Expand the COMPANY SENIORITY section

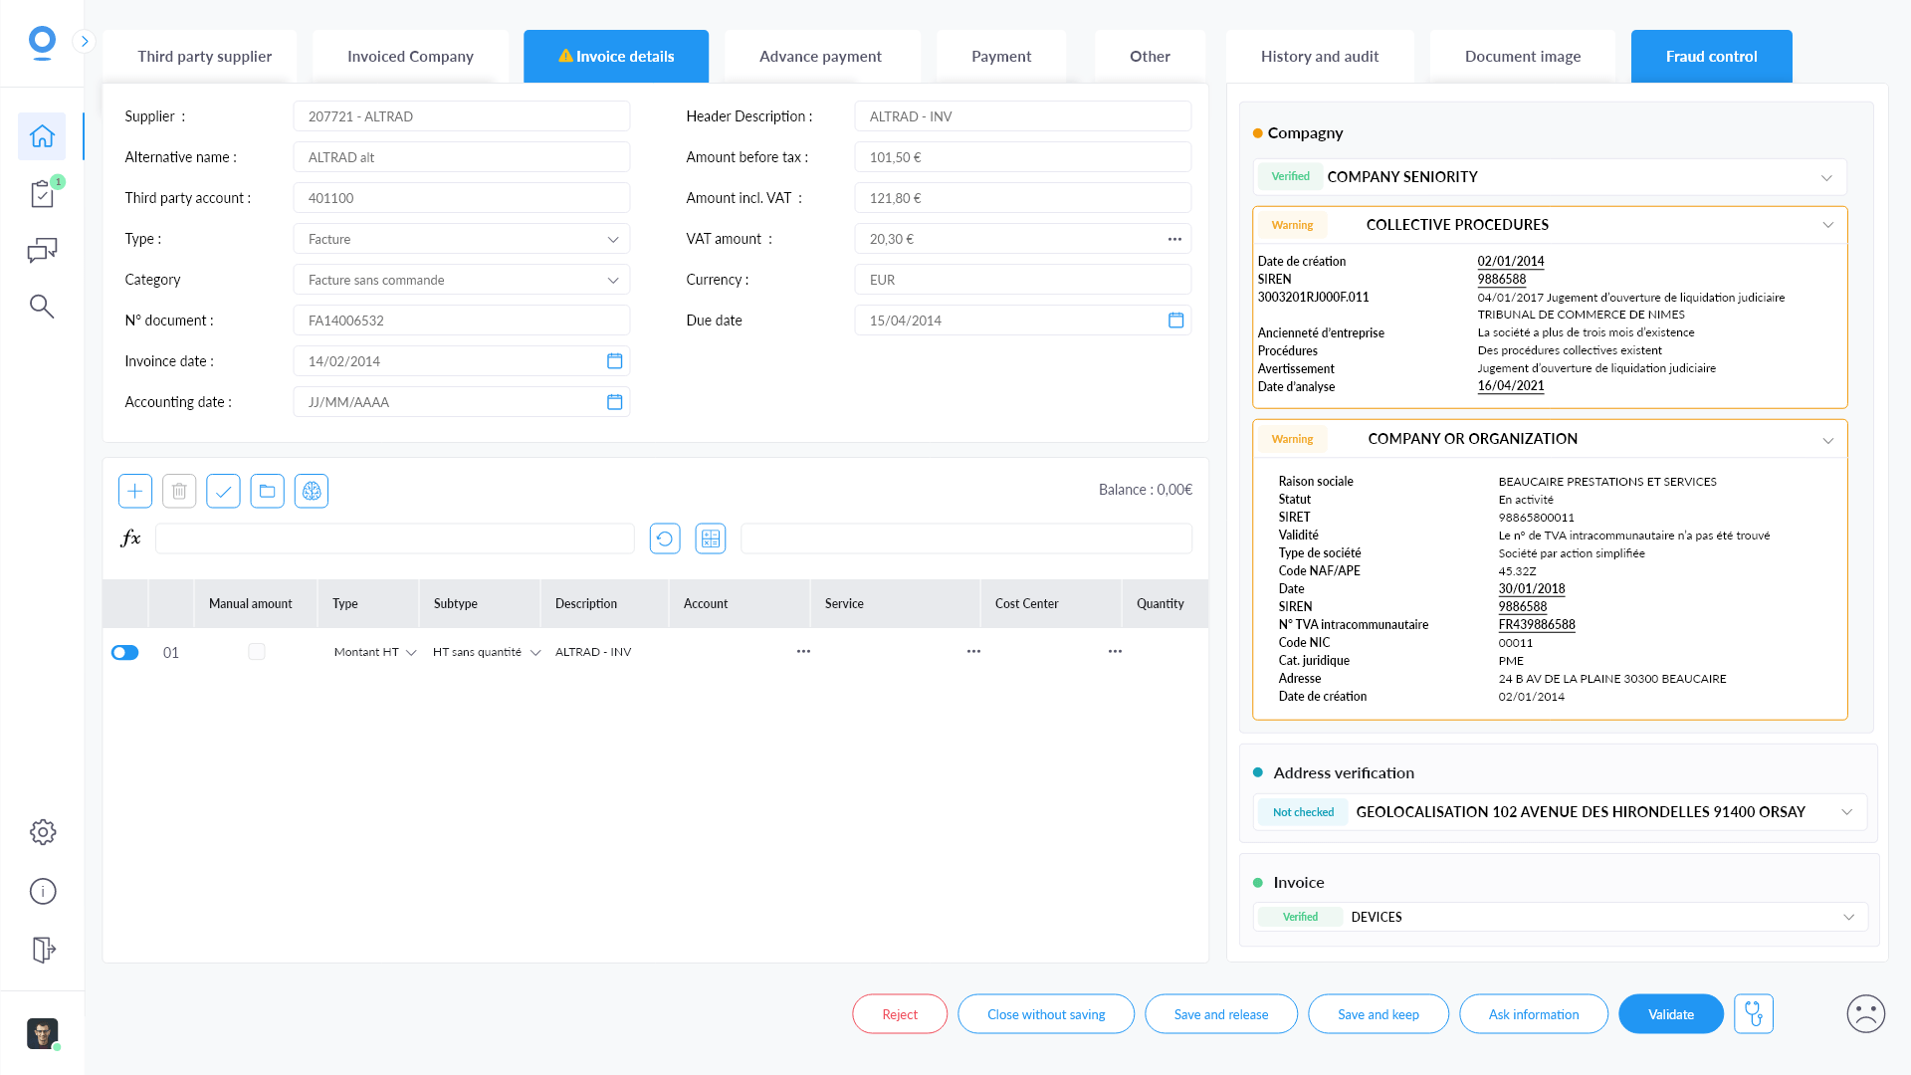tap(1826, 177)
